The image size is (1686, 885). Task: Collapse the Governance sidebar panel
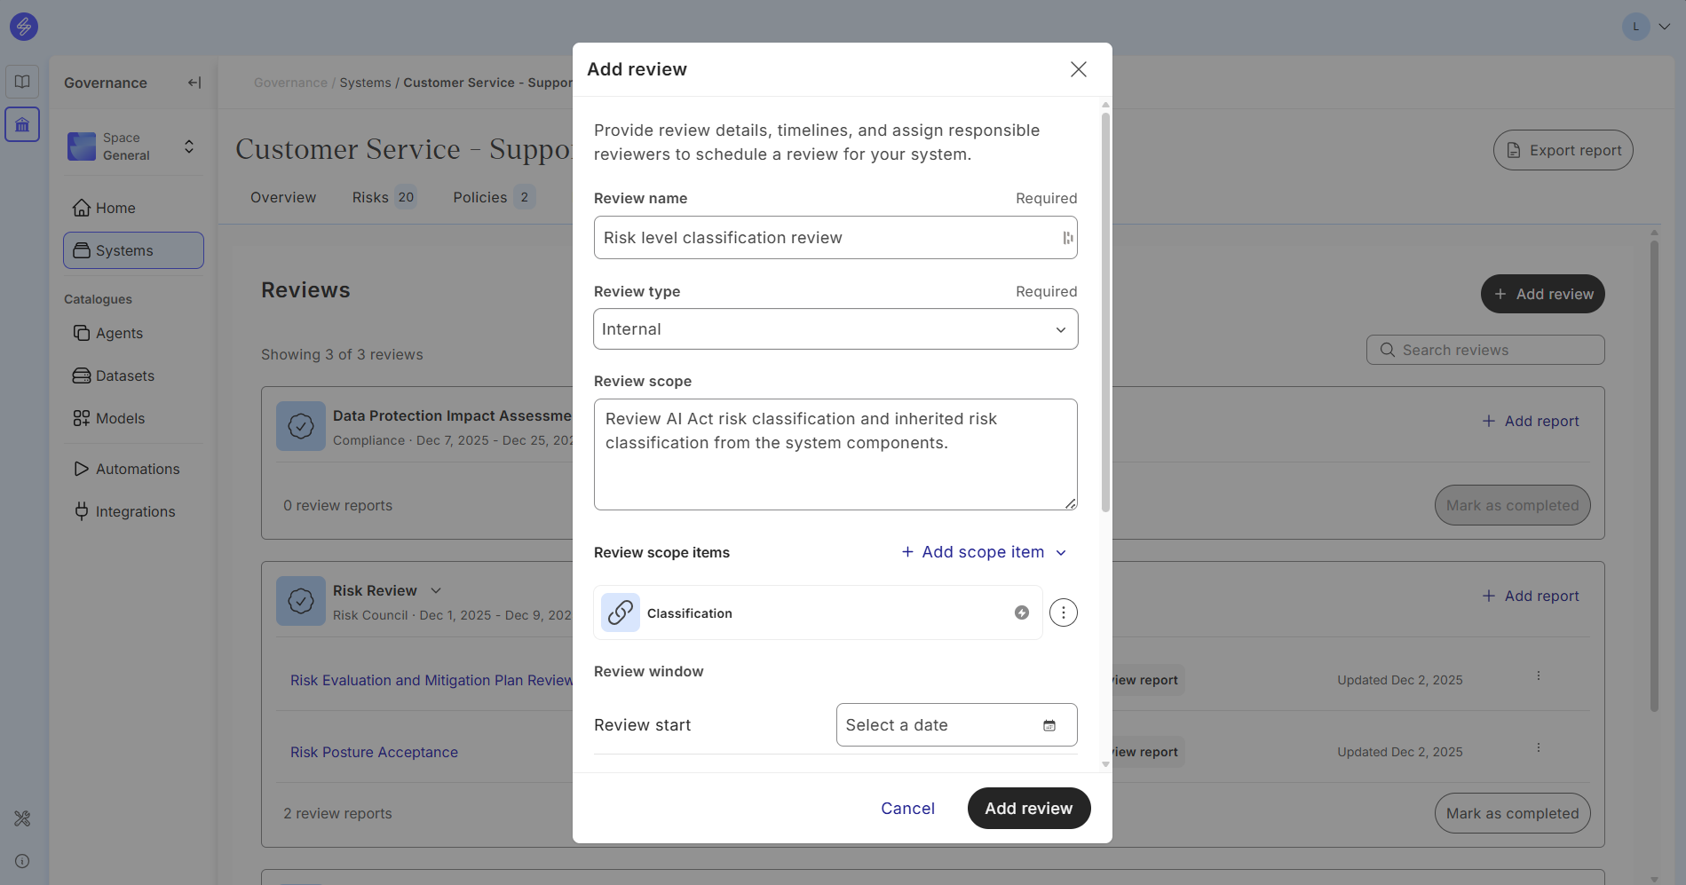click(194, 83)
